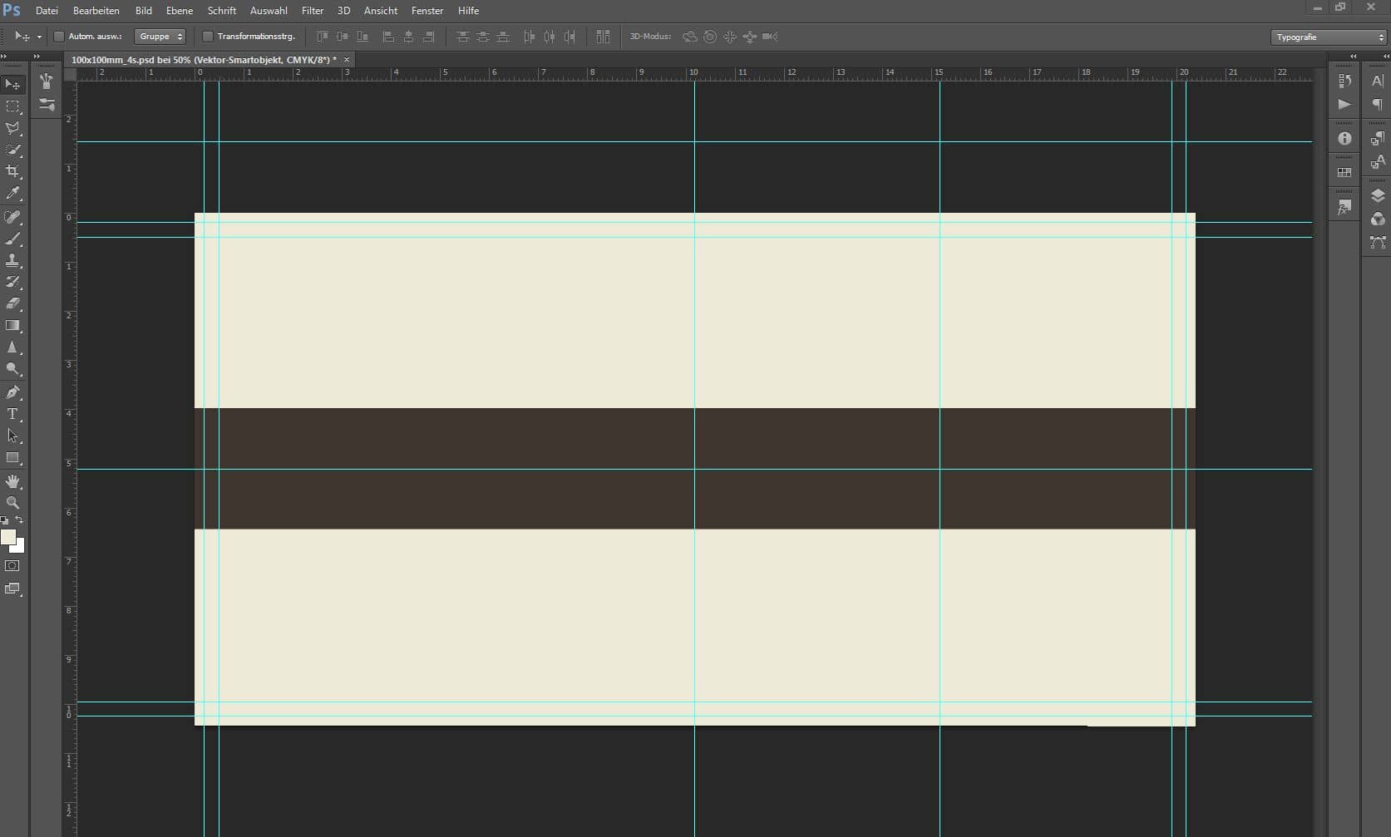Viewport: 1391px width, 837px height.
Task: Select the Gradient tool
Action: [12, 326]
